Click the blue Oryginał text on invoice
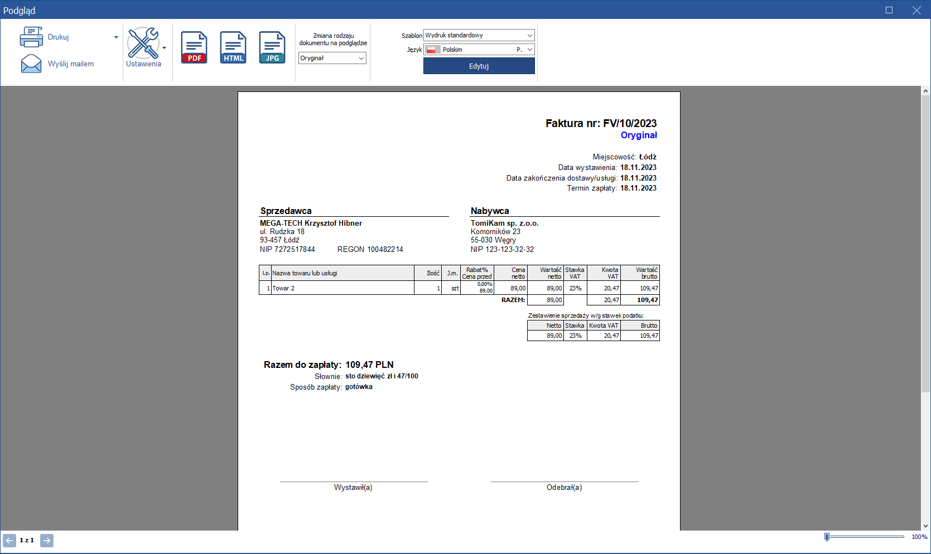Screen dimensions: 931x554 coord(639,135)
